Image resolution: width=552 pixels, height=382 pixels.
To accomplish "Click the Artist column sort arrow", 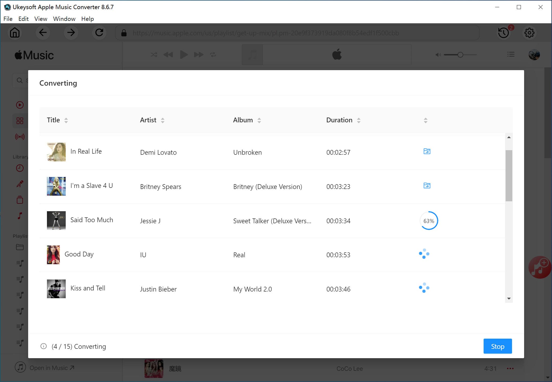I will coord(163,120).
